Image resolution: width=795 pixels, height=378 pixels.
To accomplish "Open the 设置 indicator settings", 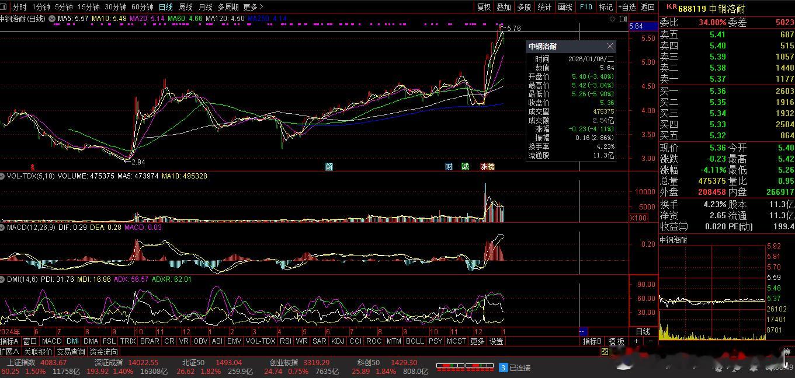I will (x=496, y=341).
